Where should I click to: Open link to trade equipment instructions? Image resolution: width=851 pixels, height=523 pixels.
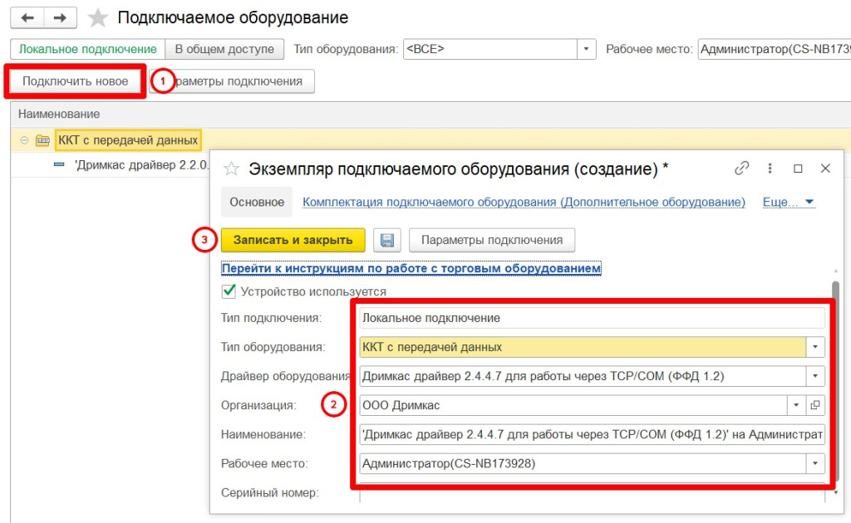(x=411, y=268)
